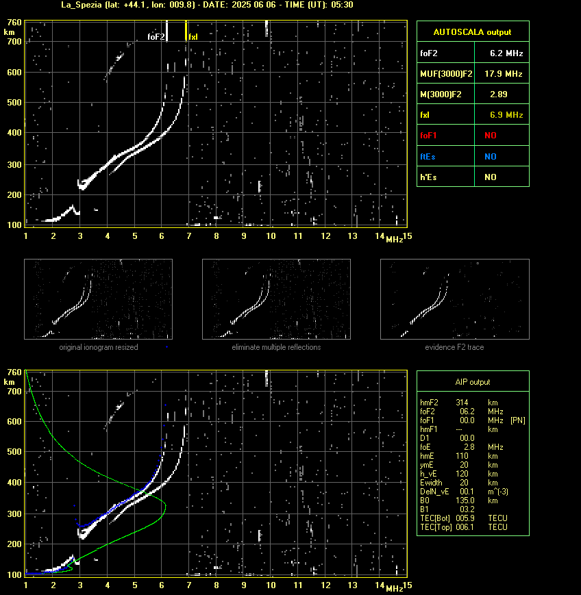Select the blue NO value for ftEs
This screenshot has height=595, width=581.
[x=491, y=157]
